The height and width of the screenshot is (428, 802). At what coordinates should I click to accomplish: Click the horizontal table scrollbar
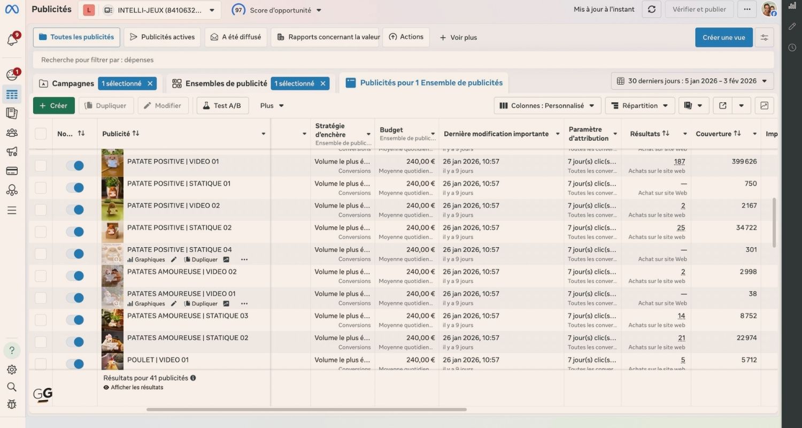306,410
